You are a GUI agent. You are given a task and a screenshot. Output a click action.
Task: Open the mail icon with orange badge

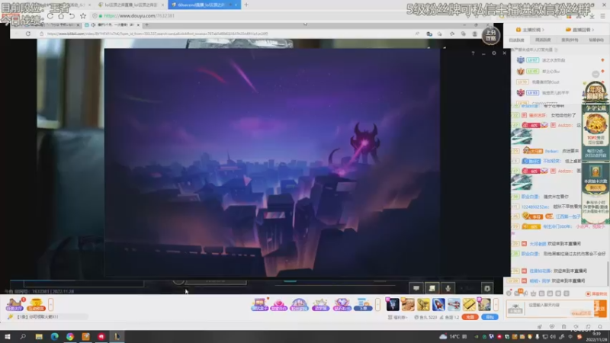point(518,293)
